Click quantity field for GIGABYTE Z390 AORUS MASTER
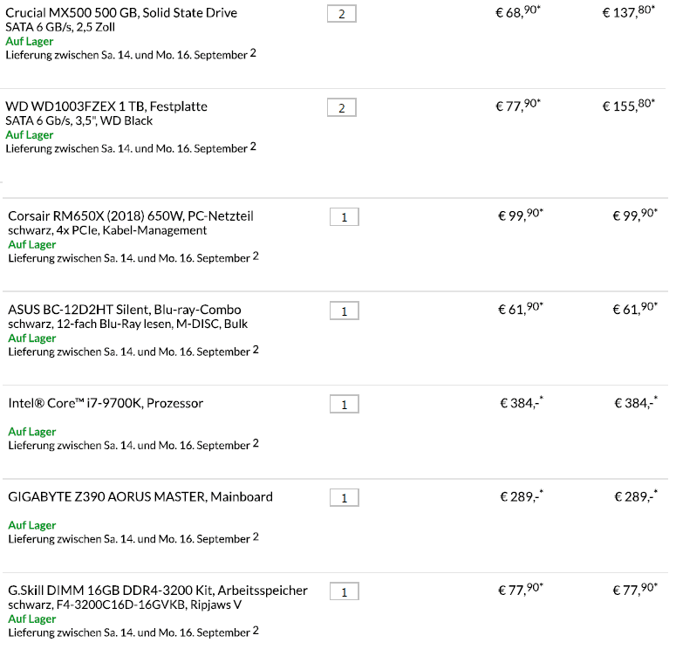Viewport: 683px width, 649px height. [x=344, y=498]
